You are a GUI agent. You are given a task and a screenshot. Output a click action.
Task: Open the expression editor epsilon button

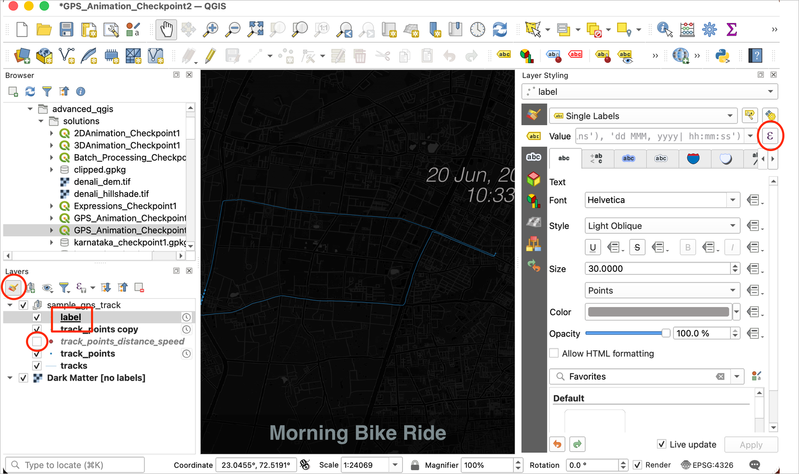pos(770,136)
